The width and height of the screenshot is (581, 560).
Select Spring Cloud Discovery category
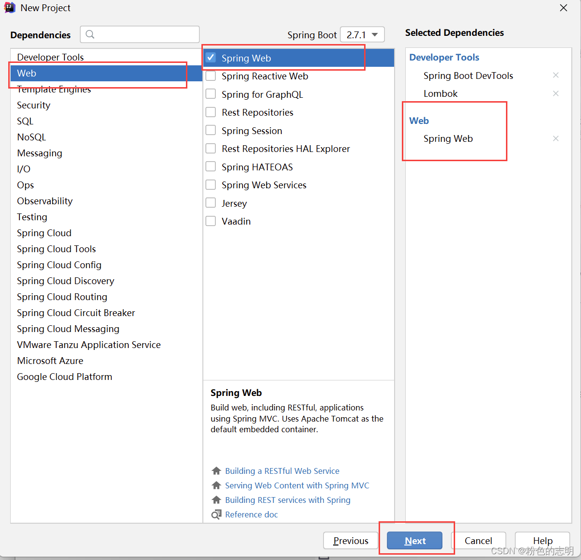(107, 281)
